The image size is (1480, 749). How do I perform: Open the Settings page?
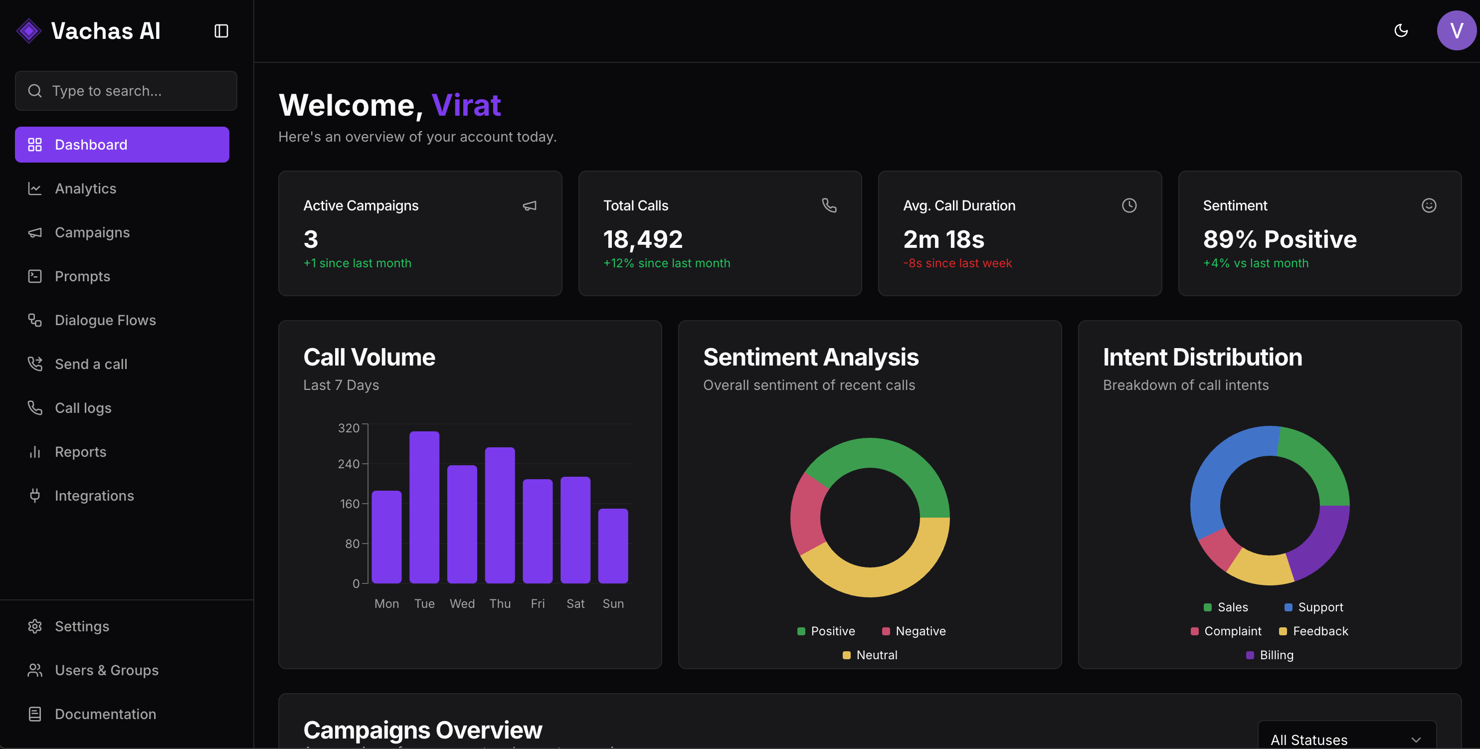(82, 626)
